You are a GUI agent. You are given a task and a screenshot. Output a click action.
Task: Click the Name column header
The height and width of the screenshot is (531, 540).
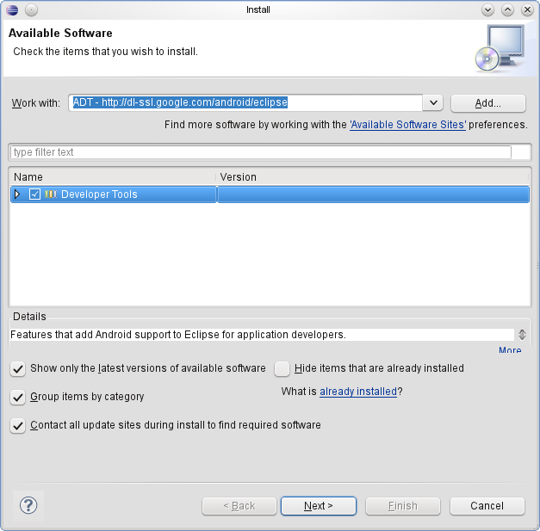(x=112, y=176)
